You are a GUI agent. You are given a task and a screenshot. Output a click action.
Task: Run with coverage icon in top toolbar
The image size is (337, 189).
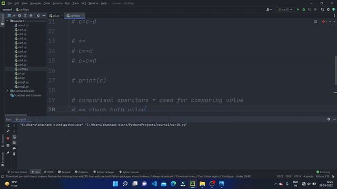[310, 9]
